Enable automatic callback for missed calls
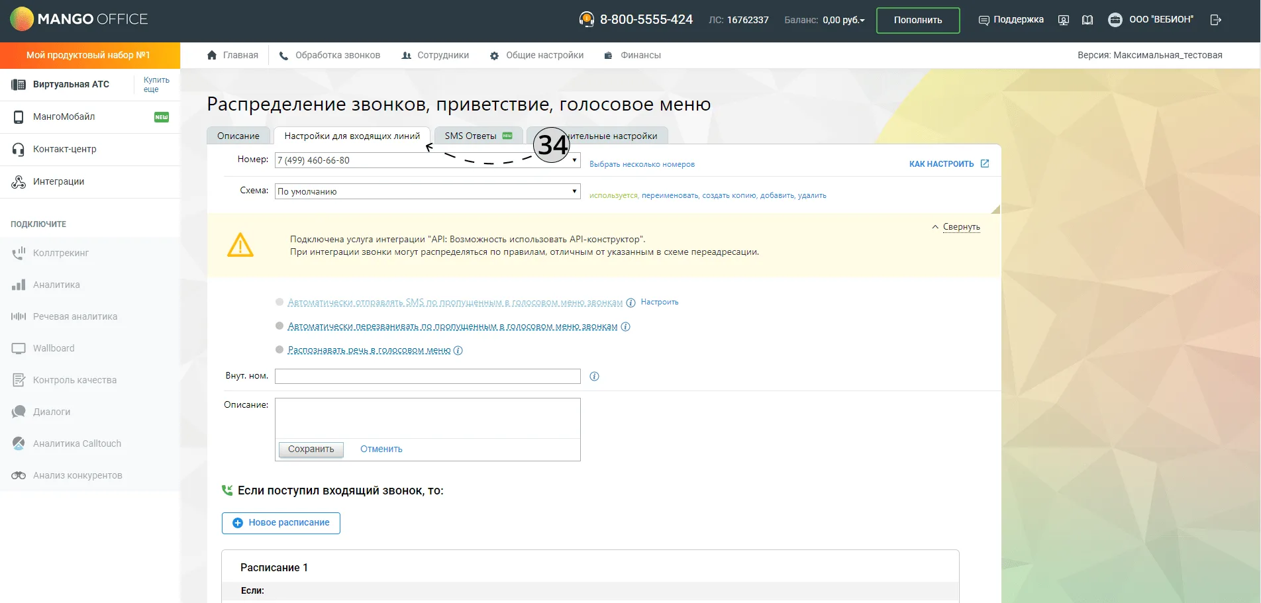 click(x=279, y=326)
